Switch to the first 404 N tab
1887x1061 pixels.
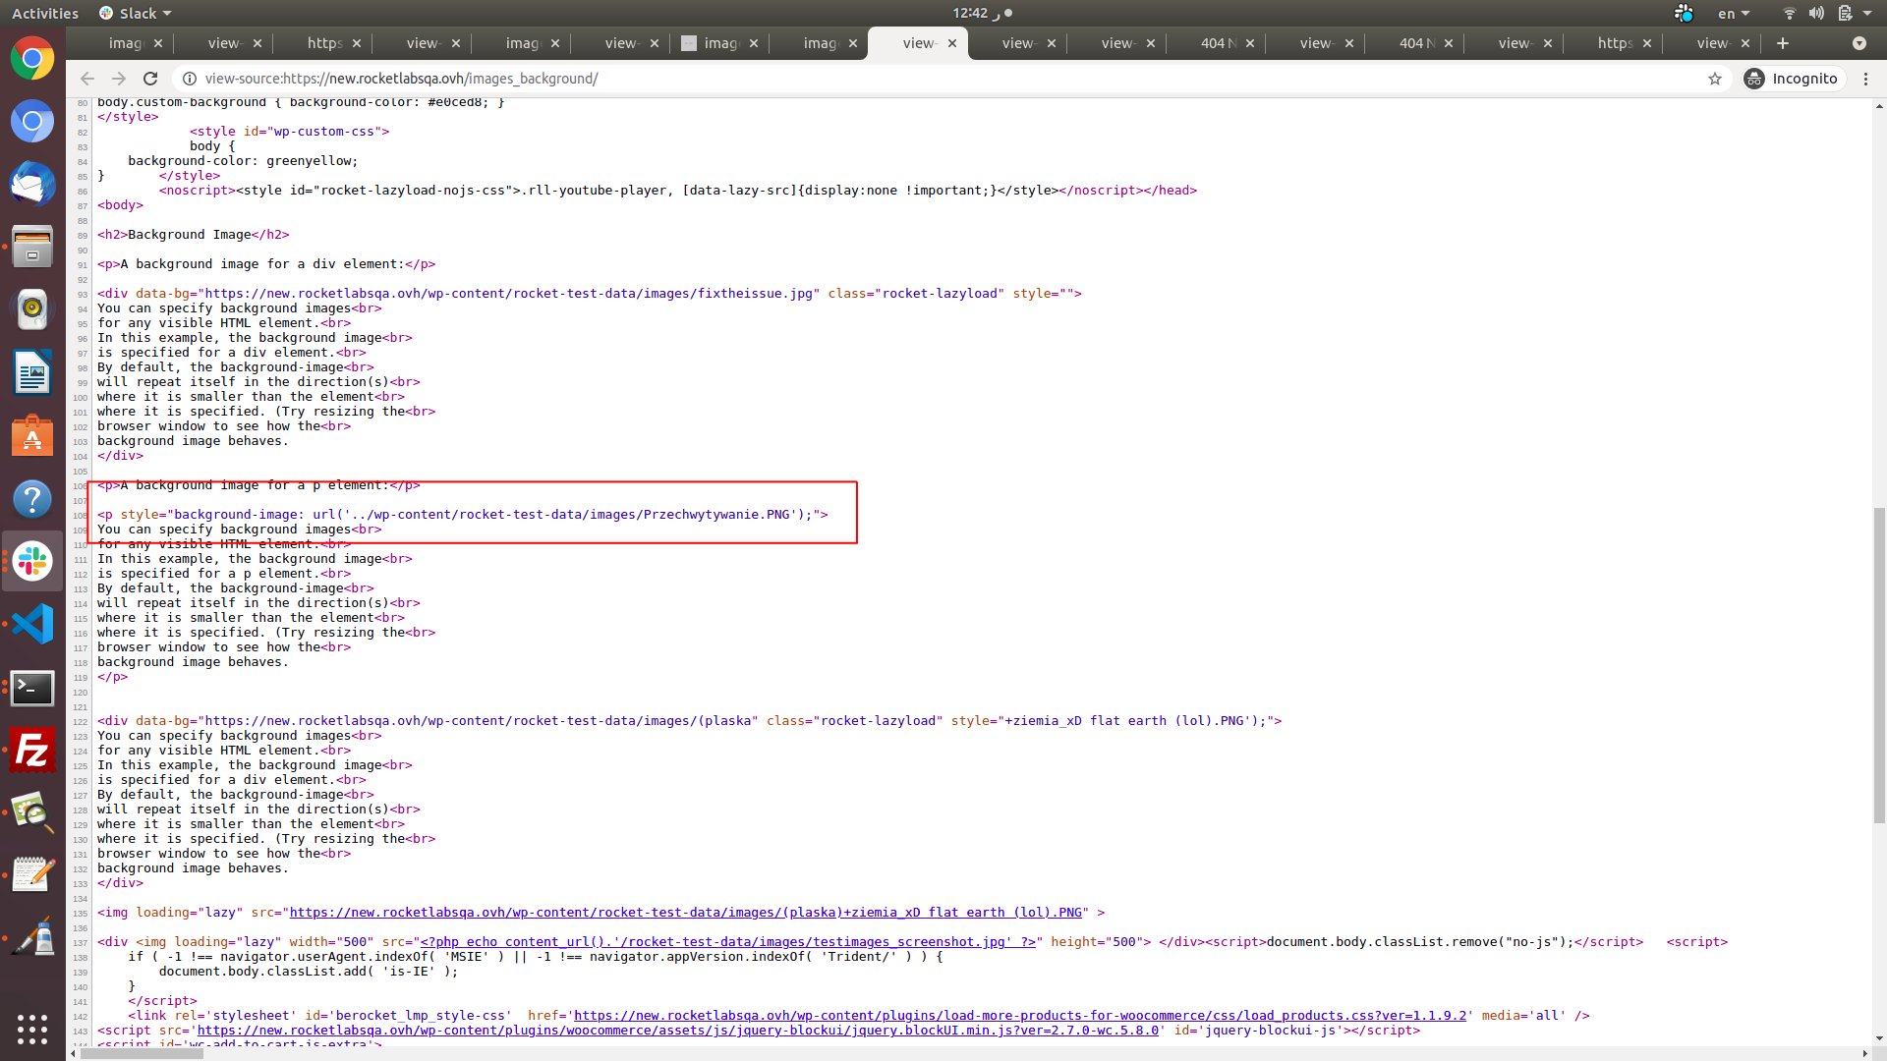point(1213,43)
